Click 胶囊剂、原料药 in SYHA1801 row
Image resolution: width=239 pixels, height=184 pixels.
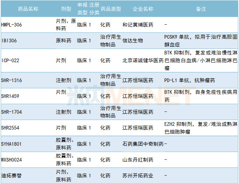tap(65, 144)
